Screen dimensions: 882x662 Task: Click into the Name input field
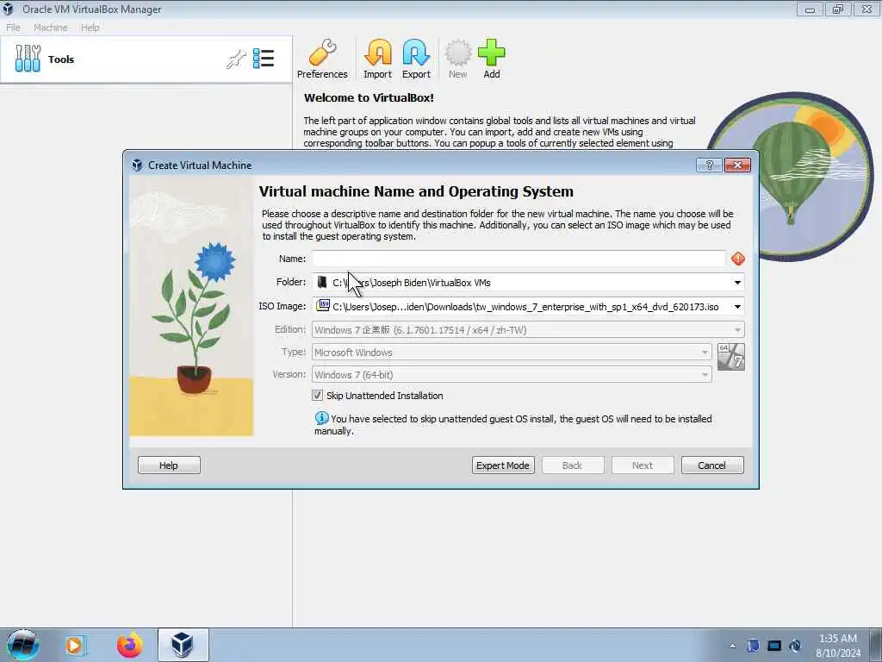click(x=519, y=259)
